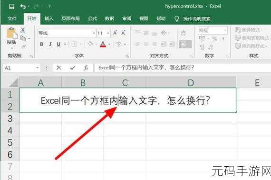Switch to the 开始 ribbon tab
Viewport: 271px width, 180px height.
(32, 18)
